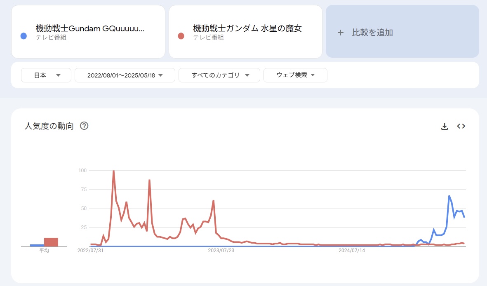487x286 pixels.
Task: Click the テレビ番組 subtitle under 水星の魔女
Action: [208, 38]
